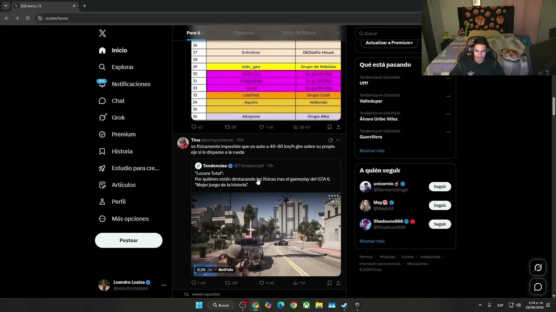This screenshot has width=556, height=312.
Task: Open the Privacidad footer link
Action: click(x=387, y=257)
